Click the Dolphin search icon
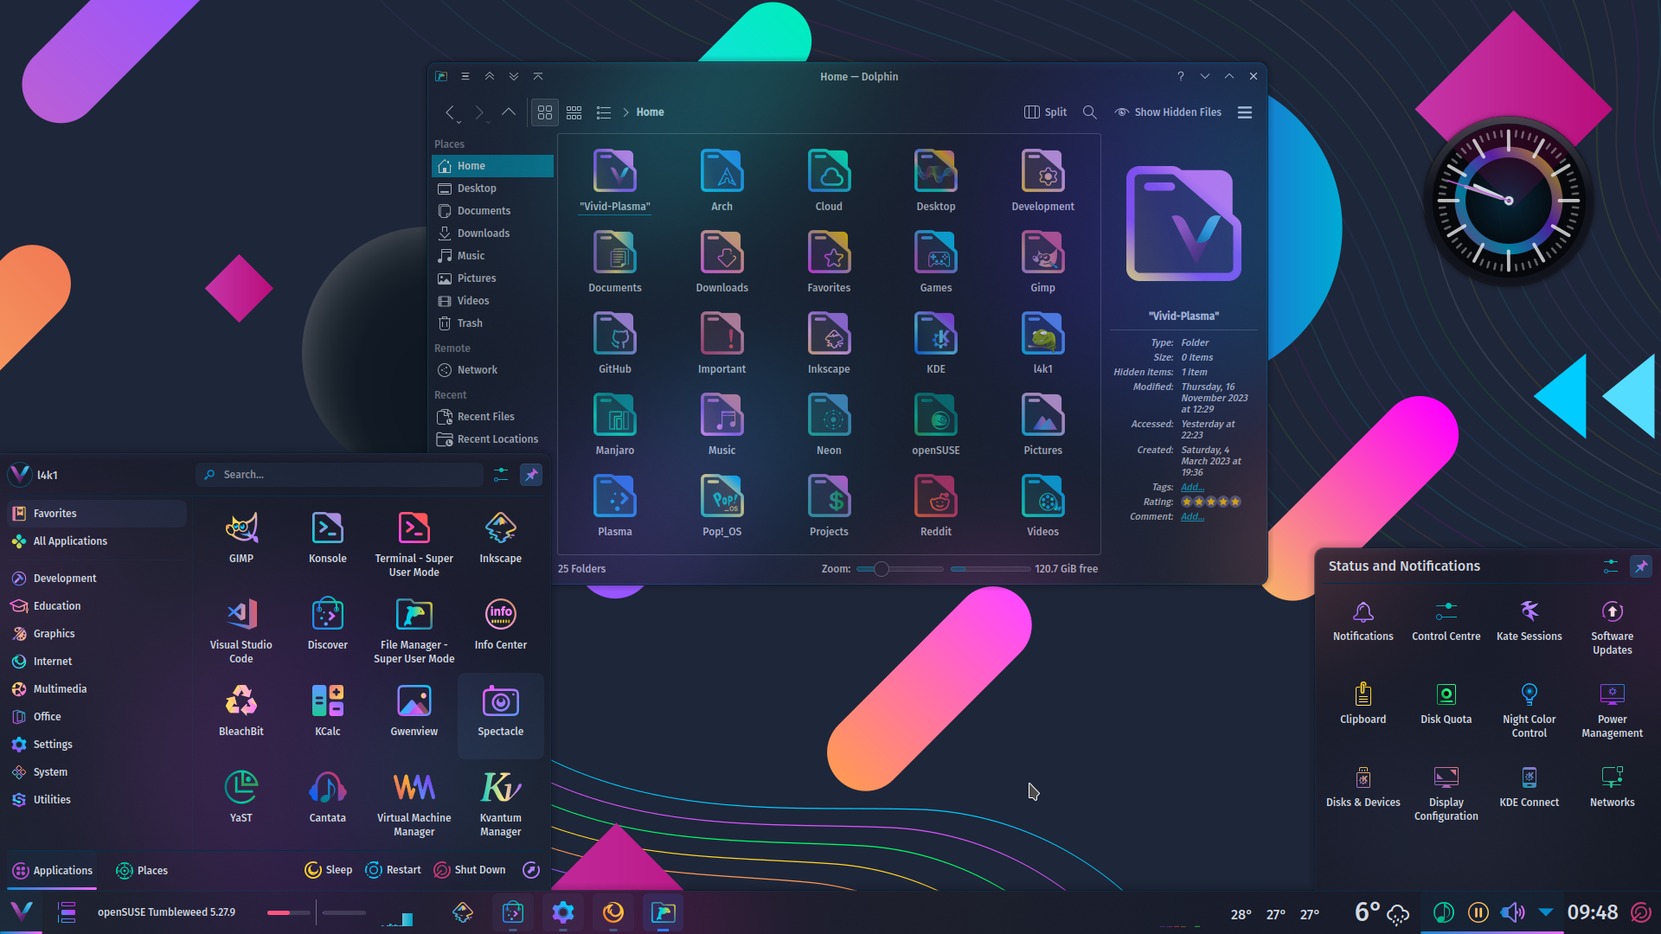The image size is (1661, 934). click(x=1090, y=112)
